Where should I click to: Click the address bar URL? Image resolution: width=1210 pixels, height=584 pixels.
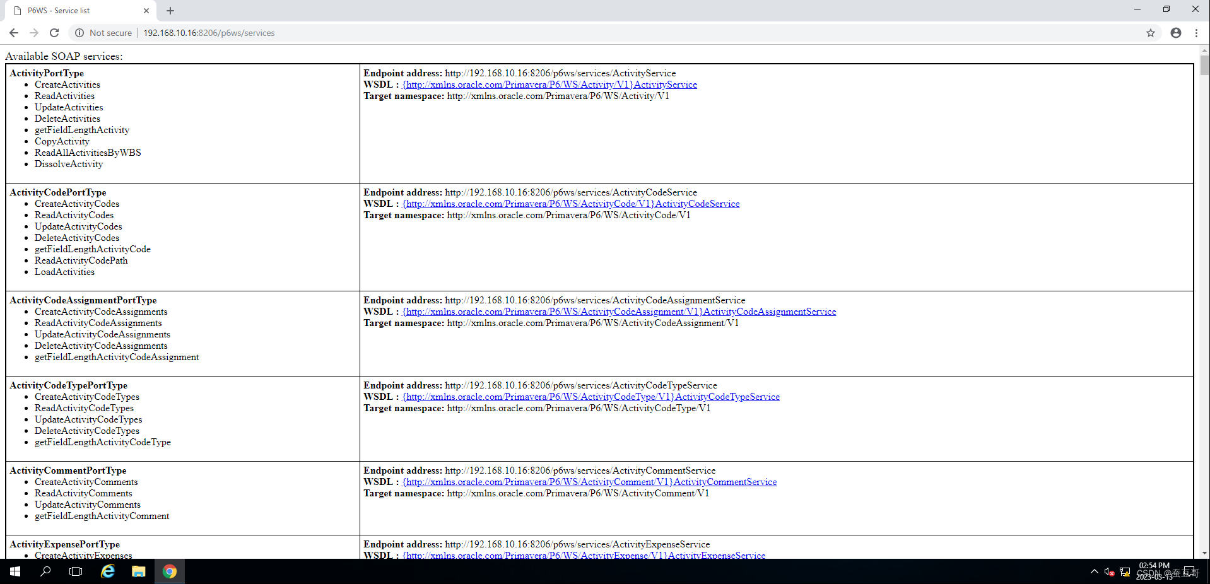[x=208, y=33]
